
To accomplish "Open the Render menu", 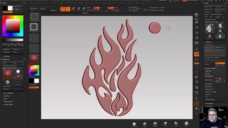I will point(104,3).
